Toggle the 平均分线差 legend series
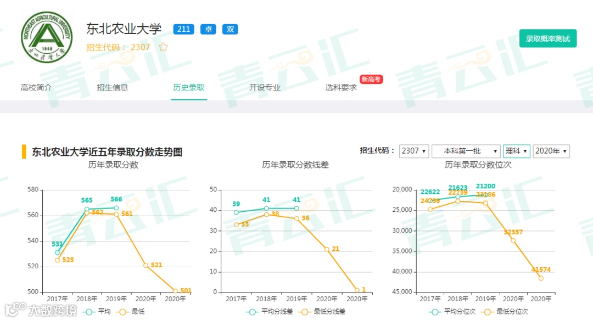Image resolution: width=593 pixels, height=321 pixels. 269,312
